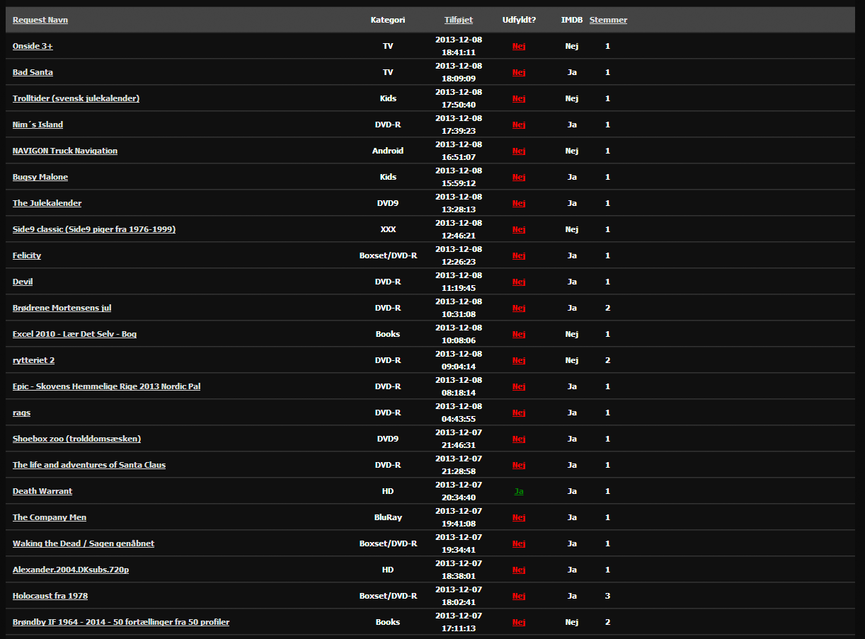Open the Onside 3+ request
Screen dimensions: 865x639
click(33, 46)
